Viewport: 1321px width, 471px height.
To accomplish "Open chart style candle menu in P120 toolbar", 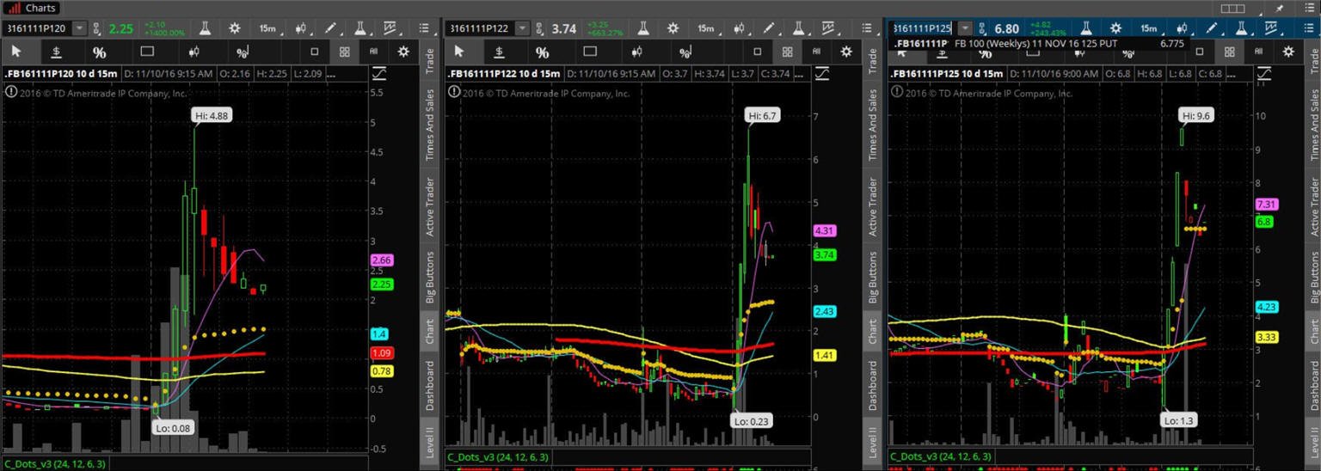I will click(301, 28).
